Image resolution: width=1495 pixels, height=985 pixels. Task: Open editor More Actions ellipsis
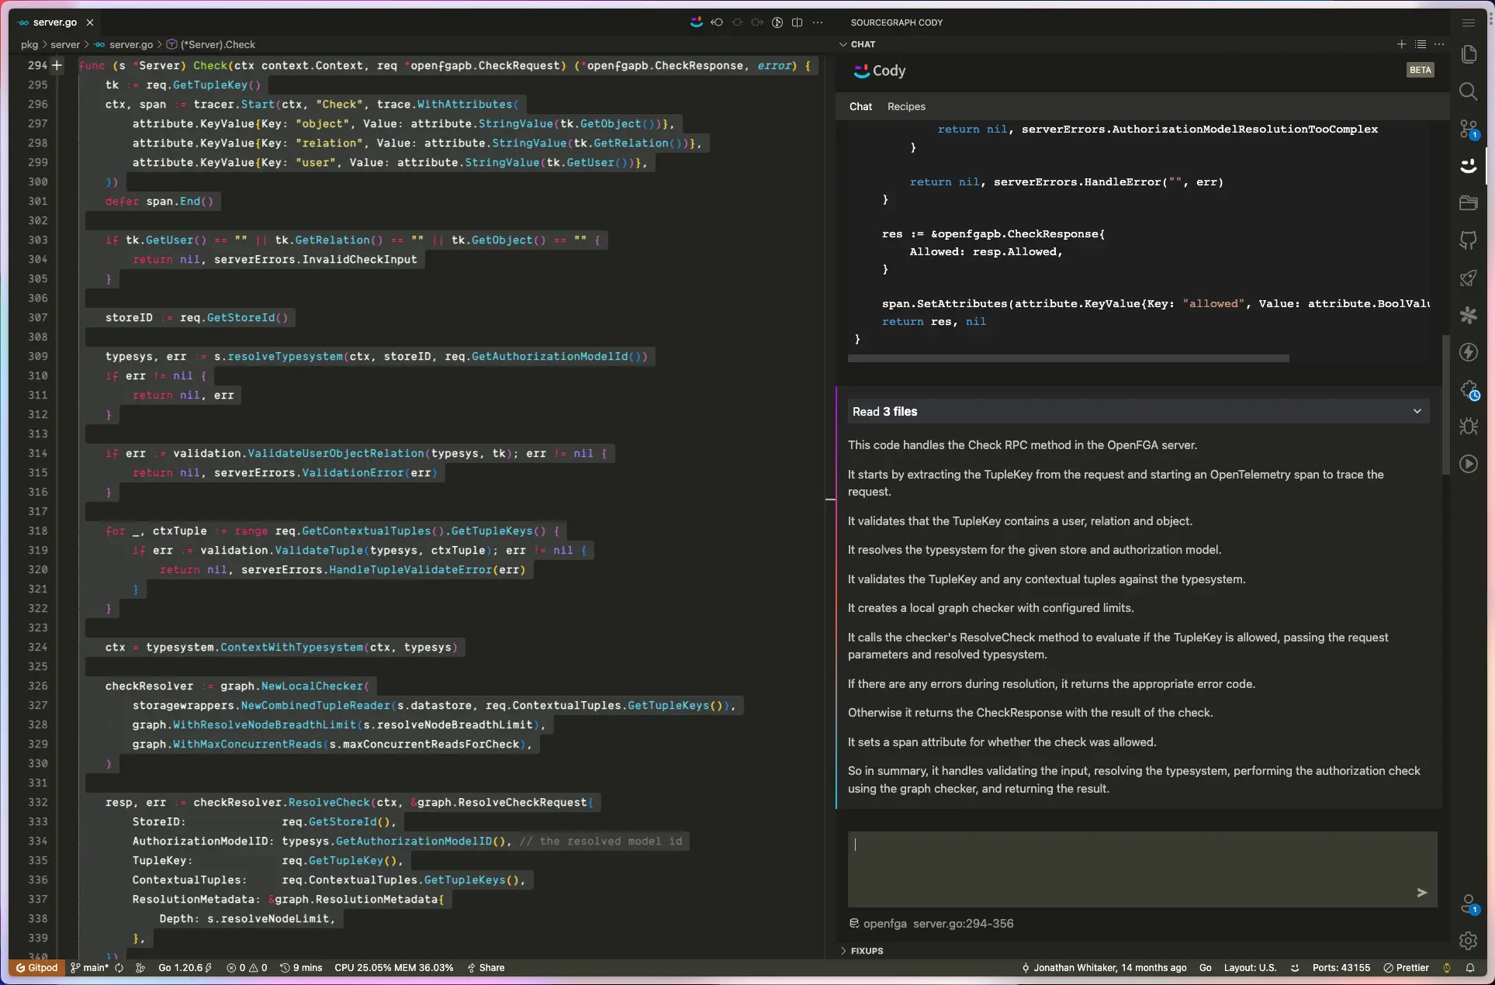[818, 22]
